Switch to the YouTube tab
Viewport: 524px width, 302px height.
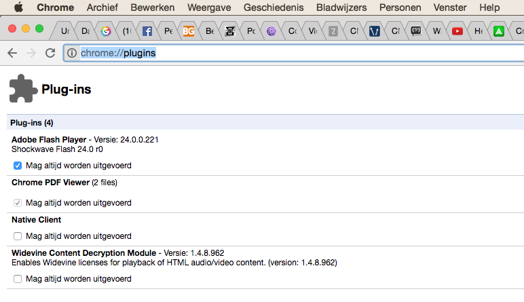click(x=457, y=31)
